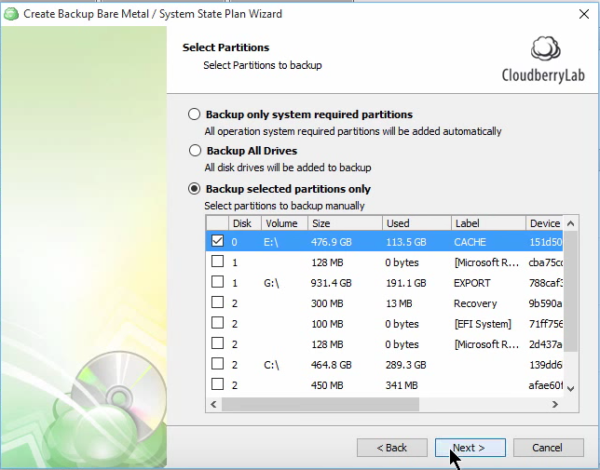Check the 2d437a Microsoft R... partition checkbox
Viewport: 600px width, 470px height.
pos(217,343)
